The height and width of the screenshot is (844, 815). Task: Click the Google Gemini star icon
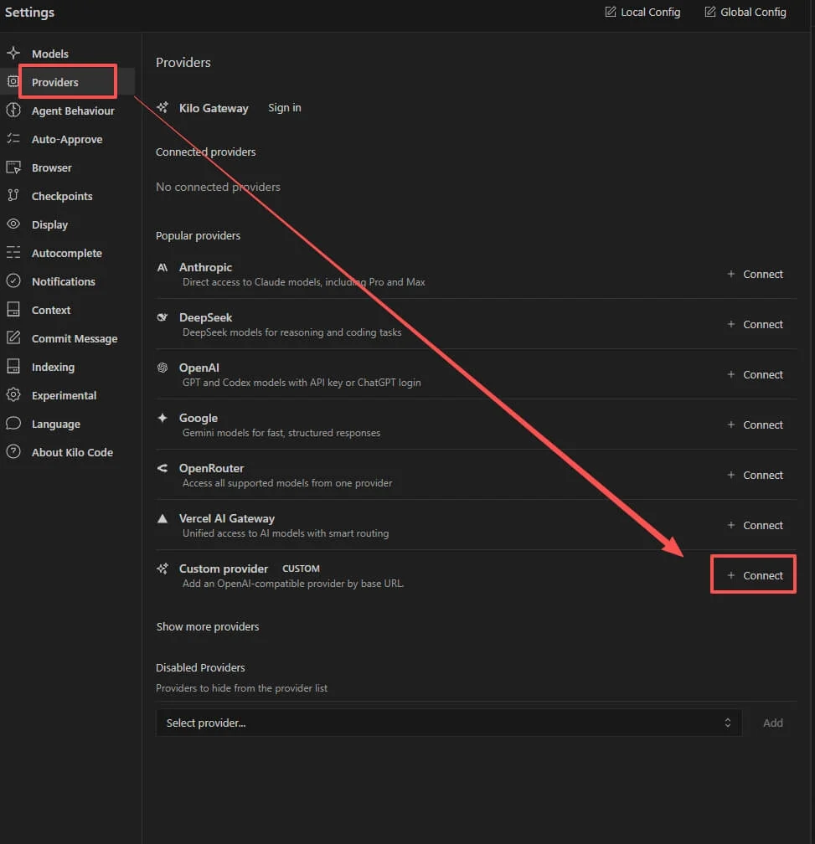point(162,418)
